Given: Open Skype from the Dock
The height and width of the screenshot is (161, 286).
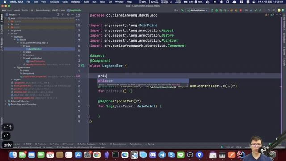Looking at the screenshot, I should [x=171, y=155].
